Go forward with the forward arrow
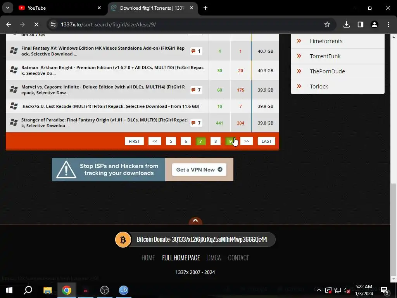This screenshot has height=298, width=397. click(x=22, y=24)
